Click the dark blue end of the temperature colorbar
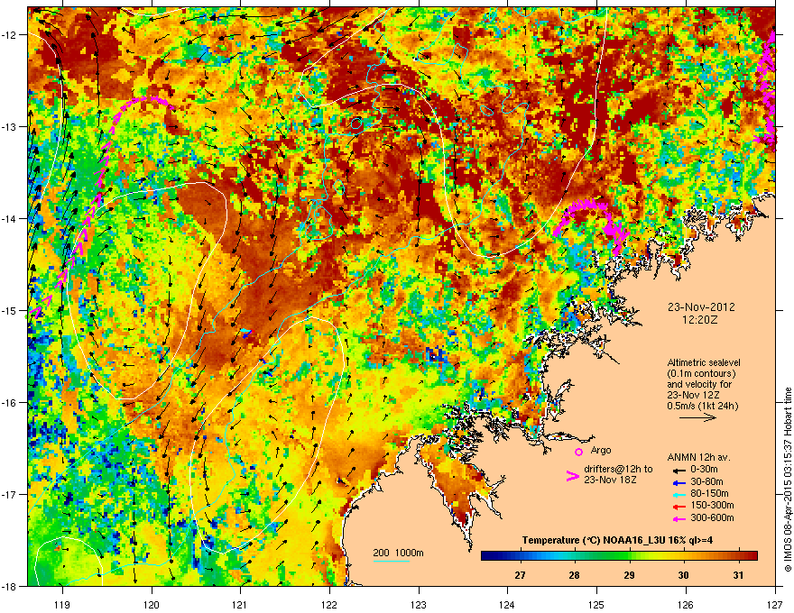 click(x=487, y=556)
